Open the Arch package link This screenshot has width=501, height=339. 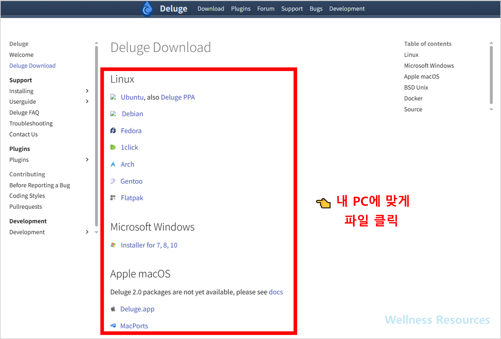[x=127, y=164]
